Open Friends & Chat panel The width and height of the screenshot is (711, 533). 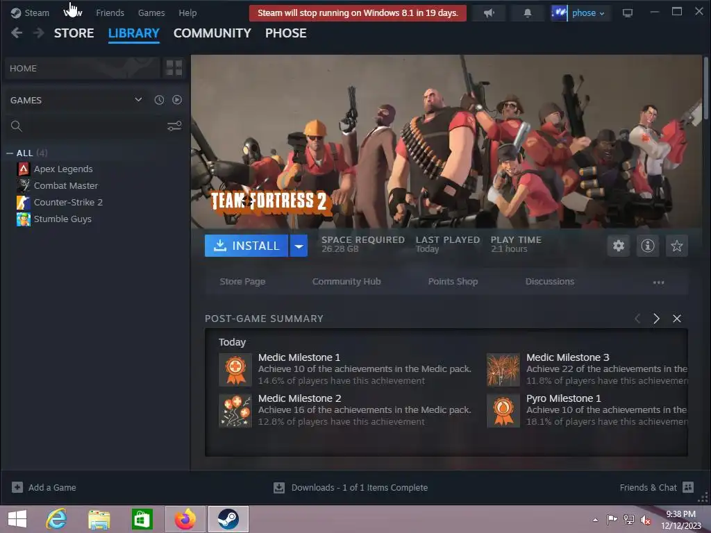click(656, 487)
